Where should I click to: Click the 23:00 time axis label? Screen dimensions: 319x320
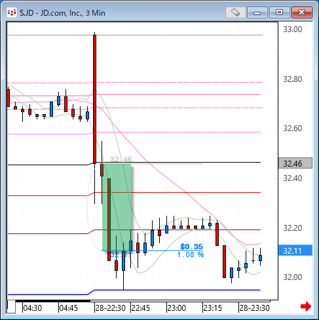[177, 308]
